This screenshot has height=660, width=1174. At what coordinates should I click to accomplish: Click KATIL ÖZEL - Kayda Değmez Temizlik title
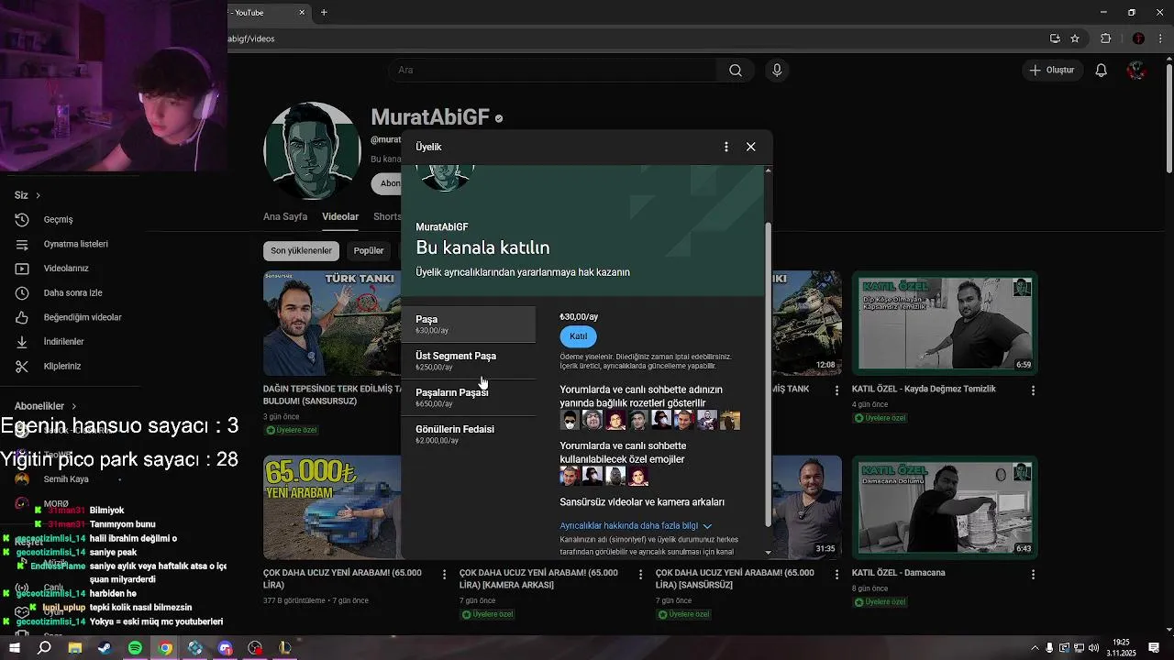click(924, 390)
